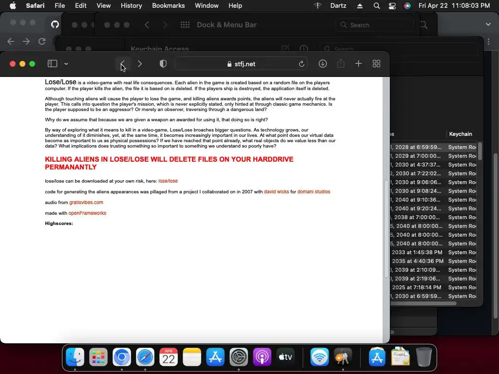Open the History menu
The image size is (499, 374).
[131, 6]
